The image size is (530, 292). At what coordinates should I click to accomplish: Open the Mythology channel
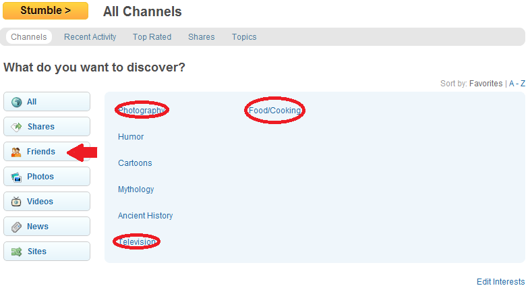pyautogui.click(x=136, y=189)
